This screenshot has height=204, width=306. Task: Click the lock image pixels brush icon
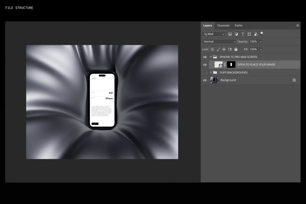(218, 49)
